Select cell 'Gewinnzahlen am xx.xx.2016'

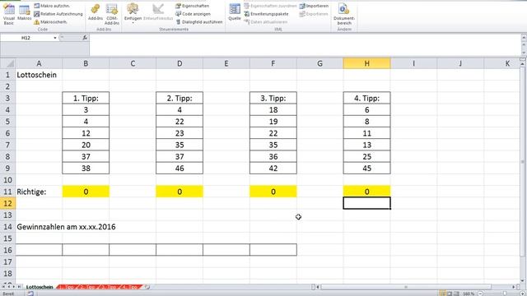[x=66, y=227]
